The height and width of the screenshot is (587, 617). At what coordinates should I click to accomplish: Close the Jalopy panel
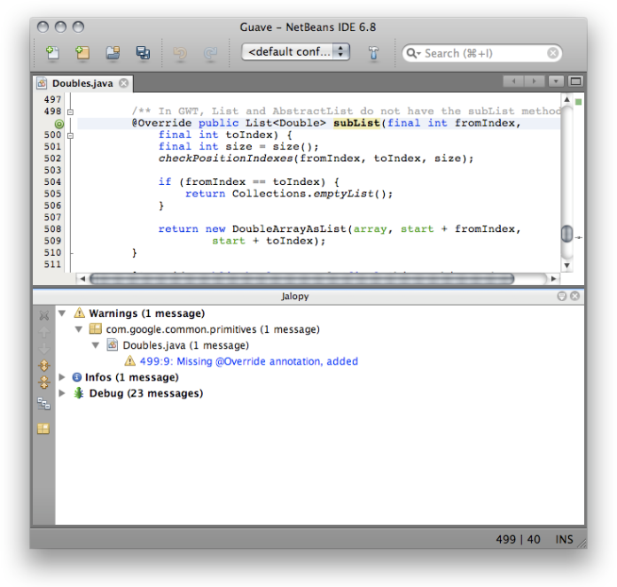tap(575, 296)
